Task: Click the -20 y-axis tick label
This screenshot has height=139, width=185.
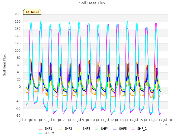Action: (18, 94)
